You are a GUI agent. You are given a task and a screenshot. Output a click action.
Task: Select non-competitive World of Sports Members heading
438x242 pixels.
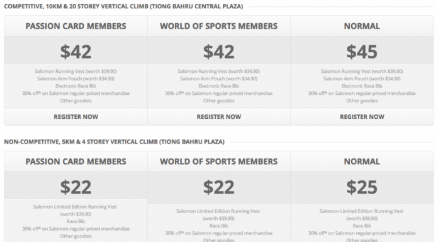(219, 162)
